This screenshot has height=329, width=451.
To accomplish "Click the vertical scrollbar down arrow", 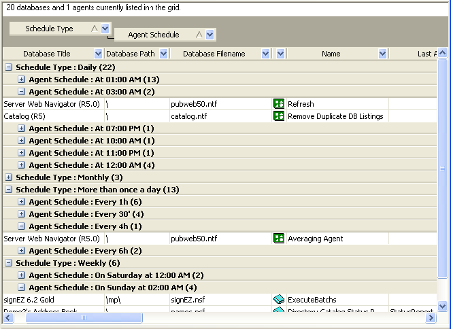I will point(443,307).
